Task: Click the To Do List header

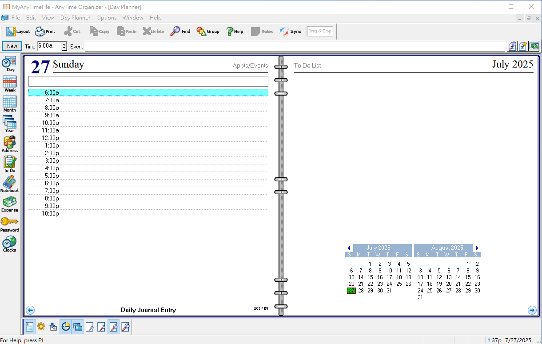Action: pyautogui.click(x=307, y=65)
